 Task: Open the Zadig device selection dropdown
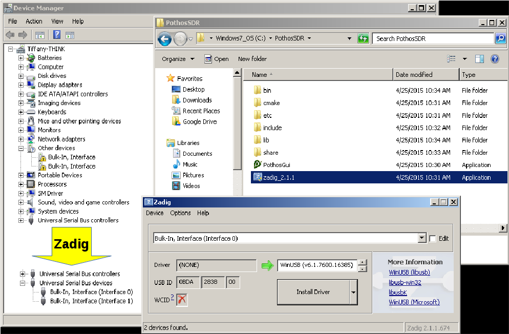(421, 238)
